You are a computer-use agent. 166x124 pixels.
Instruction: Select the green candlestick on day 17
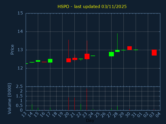point(50,61)
